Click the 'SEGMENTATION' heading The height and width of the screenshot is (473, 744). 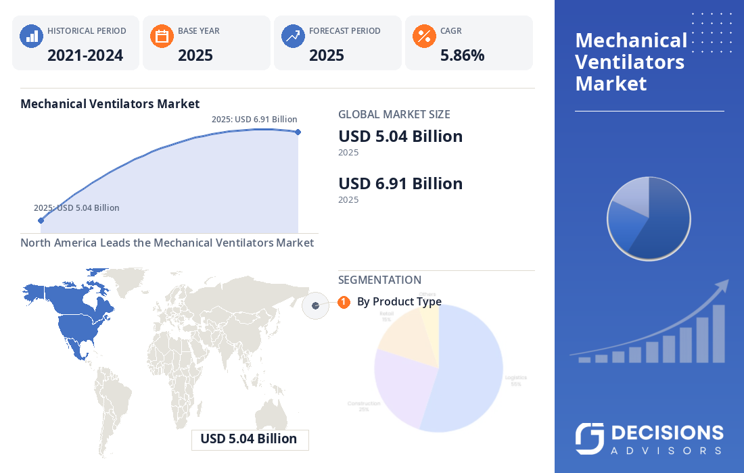coord(379,280)
